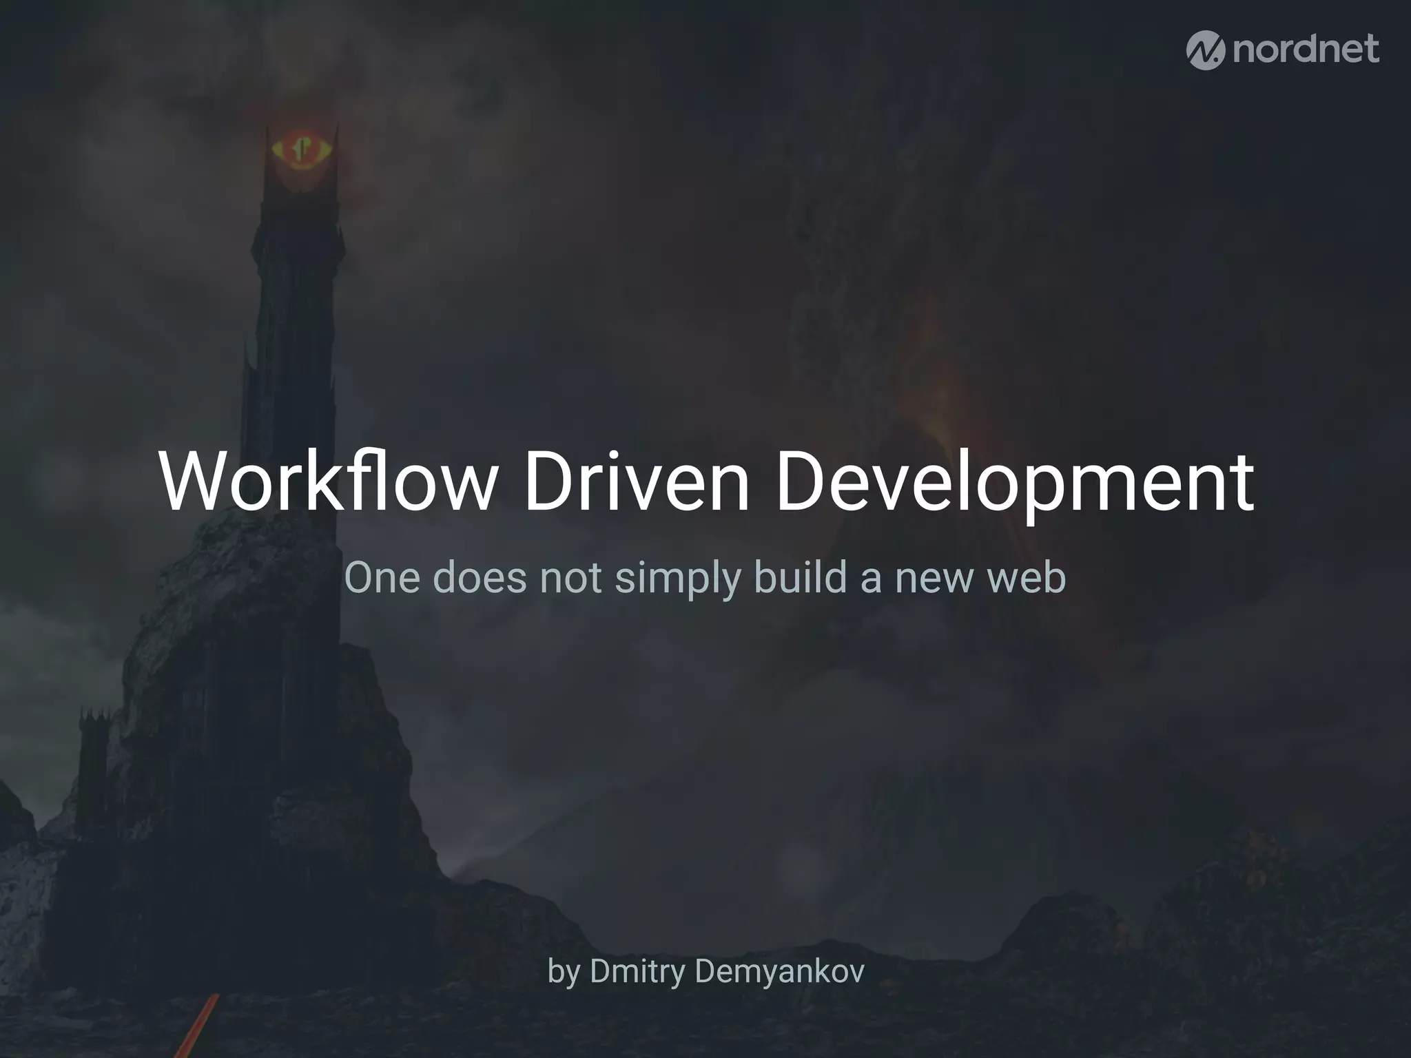Image resolution: width=1411 pixels, height=1058 pixels.
Task: Click the first name Dmitry
Action: tap(637, 971)
